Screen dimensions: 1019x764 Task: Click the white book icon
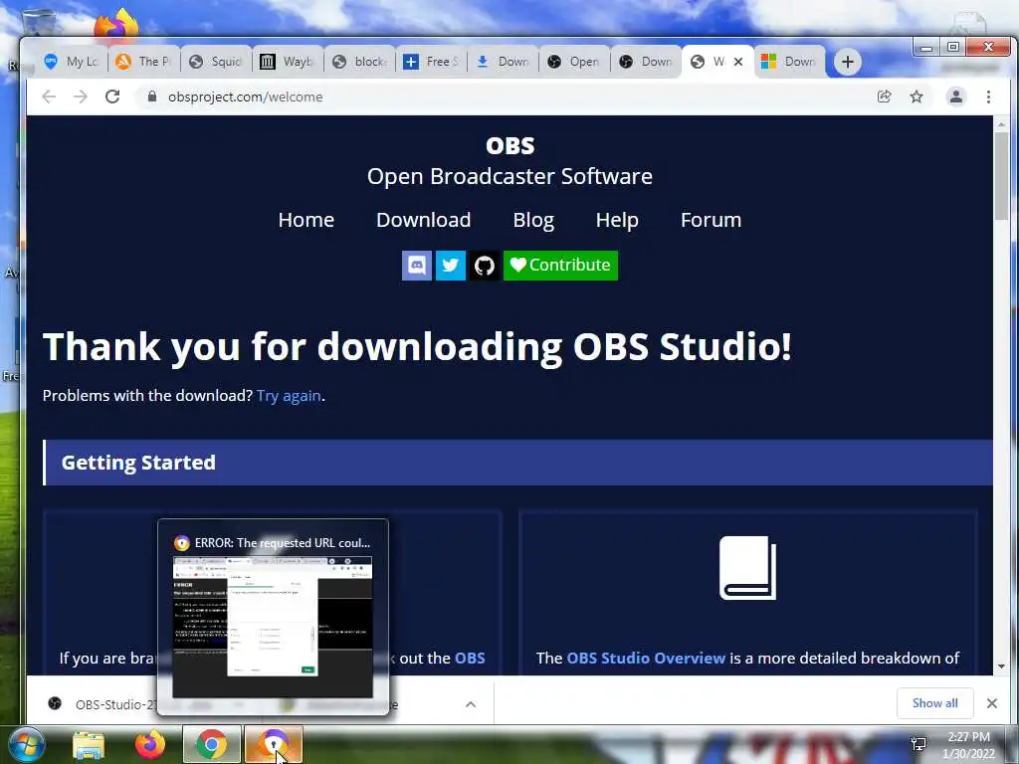(x=748, y=568)
